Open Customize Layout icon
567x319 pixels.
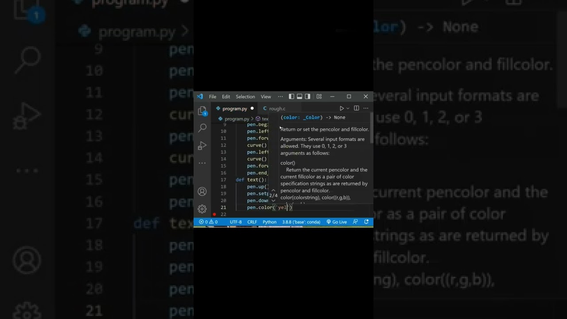click(x=319, y=97)
